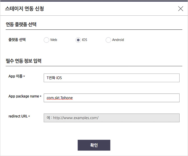Choose the Android platform radio button
The width and height of the screenshot is (188, 156).
pos(108,40)
